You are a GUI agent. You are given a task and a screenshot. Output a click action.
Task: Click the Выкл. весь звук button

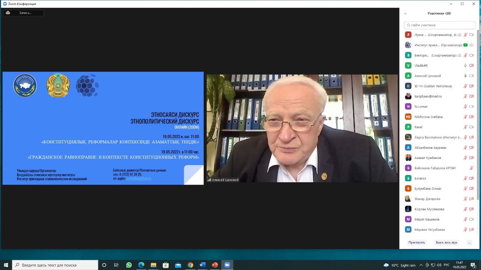point(446,243)
